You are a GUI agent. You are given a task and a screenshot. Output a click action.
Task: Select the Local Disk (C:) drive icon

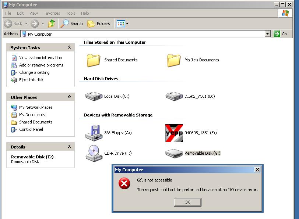click(x=94, y=96)
